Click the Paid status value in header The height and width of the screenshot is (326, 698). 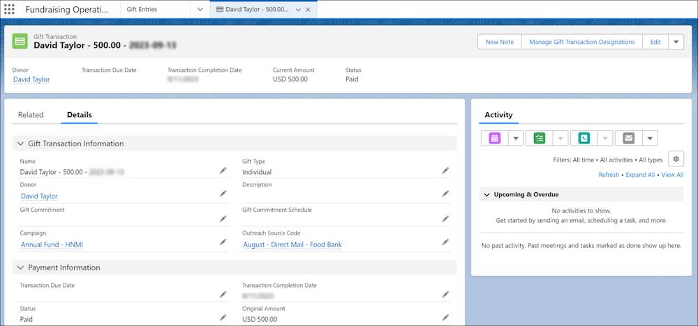click(x=352, y=79)
